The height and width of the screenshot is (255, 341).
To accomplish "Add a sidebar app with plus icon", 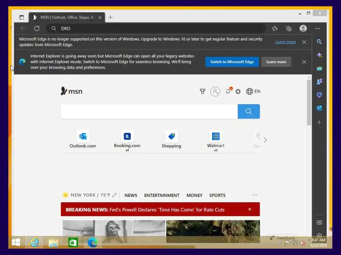I will (319, 122).
